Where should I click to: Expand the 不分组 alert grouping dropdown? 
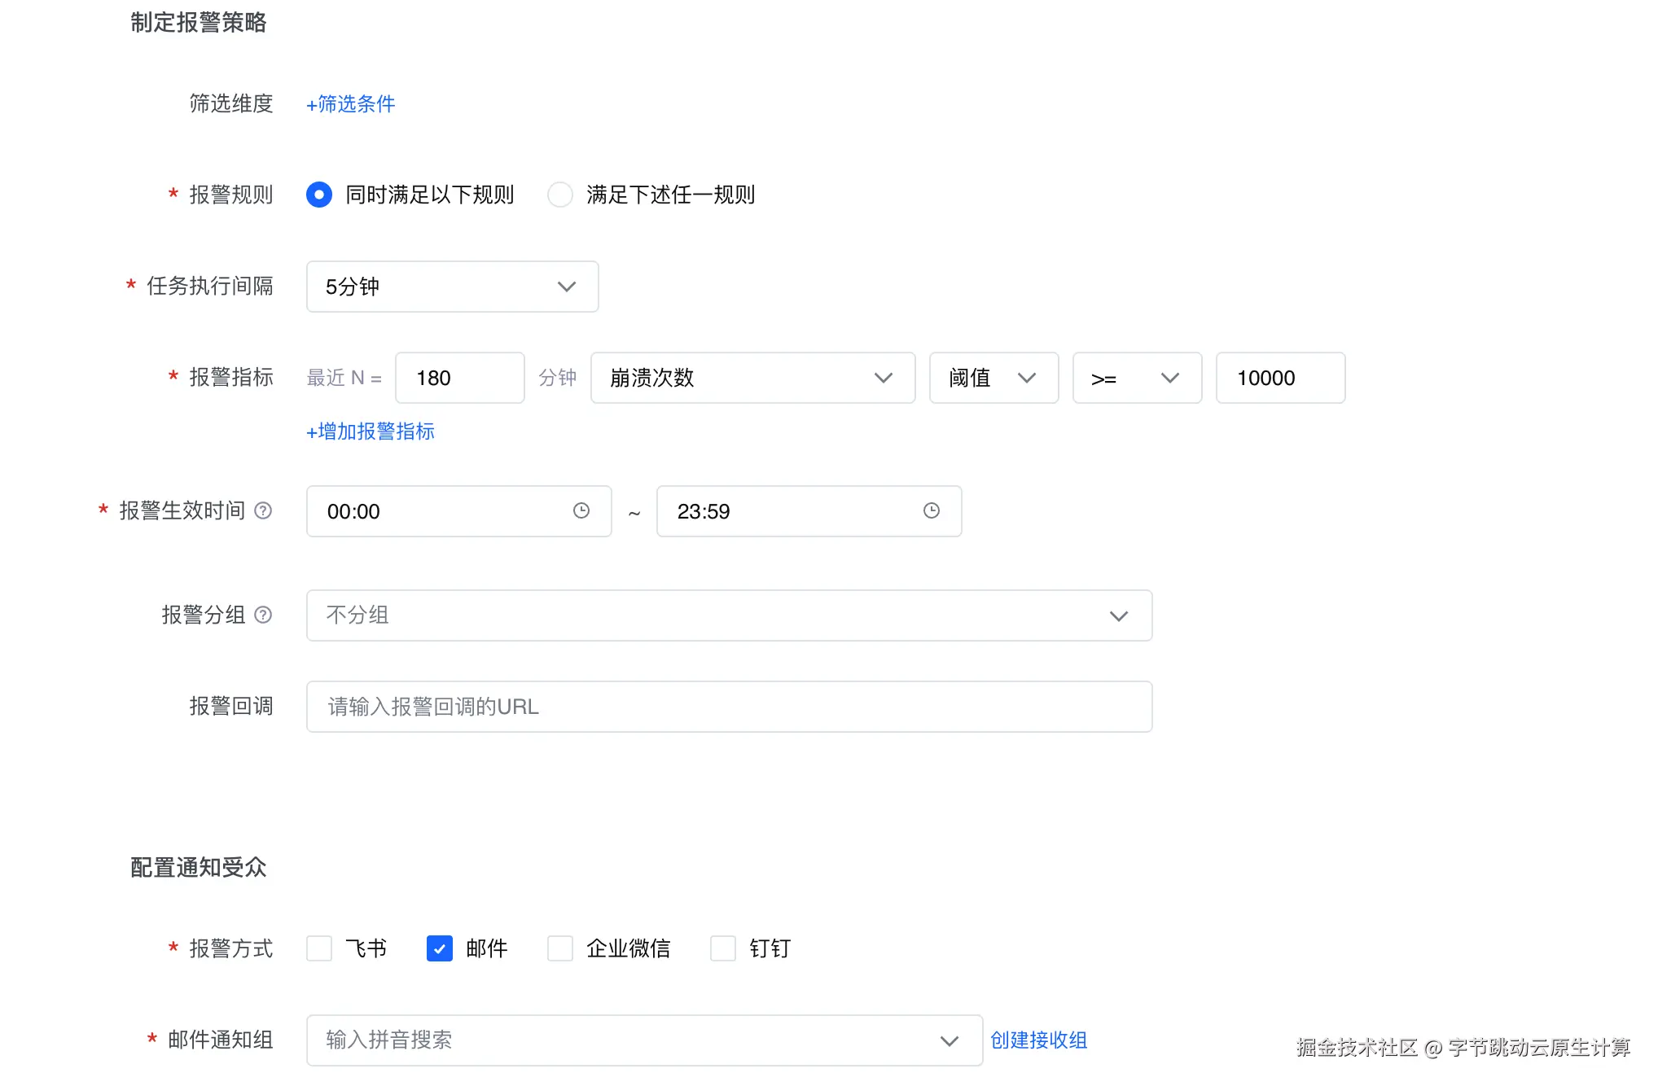tap(729, 615)
